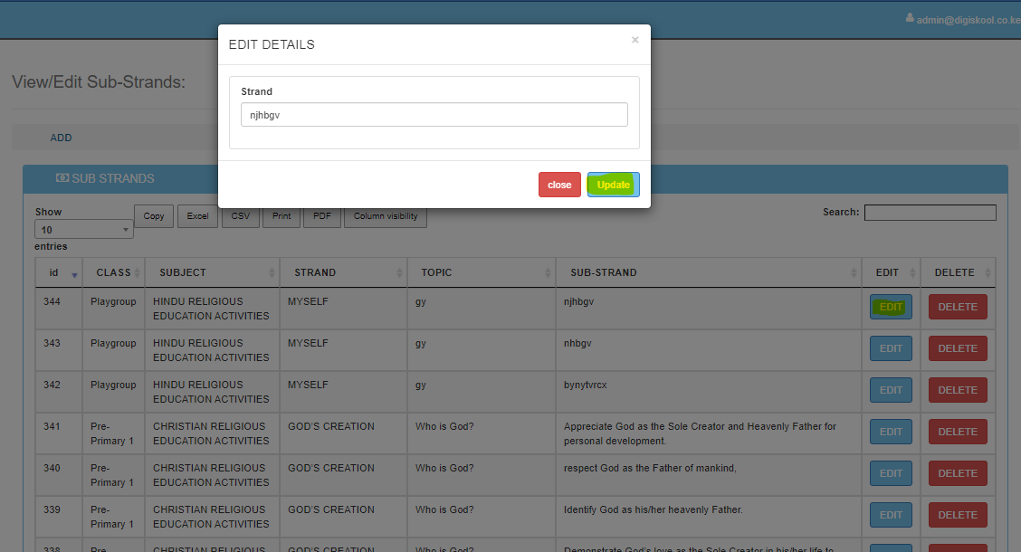
Task: Export the table as PDF
Action: (321, 216)
